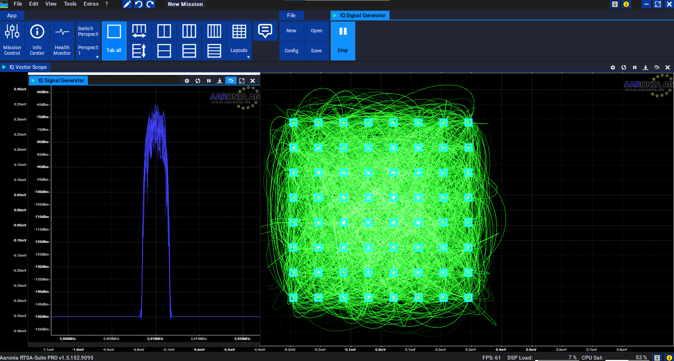674x361 pixels.
Task: Download IQ Signal Generator panel data
Action: [x=220, y=81]
